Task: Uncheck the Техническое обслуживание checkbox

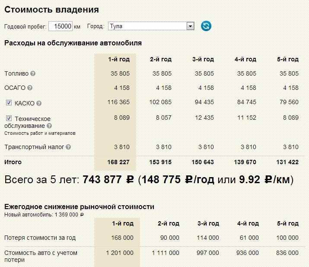Action: [9, 118]
